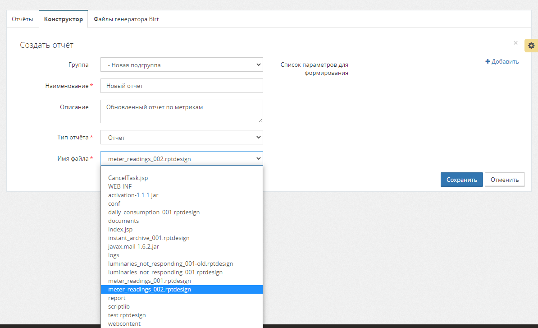The width and height of the screenshot is (538, 328).
Task: Select CancelTask.jsp in the dropdown list
Action: [x=128, y=178]
